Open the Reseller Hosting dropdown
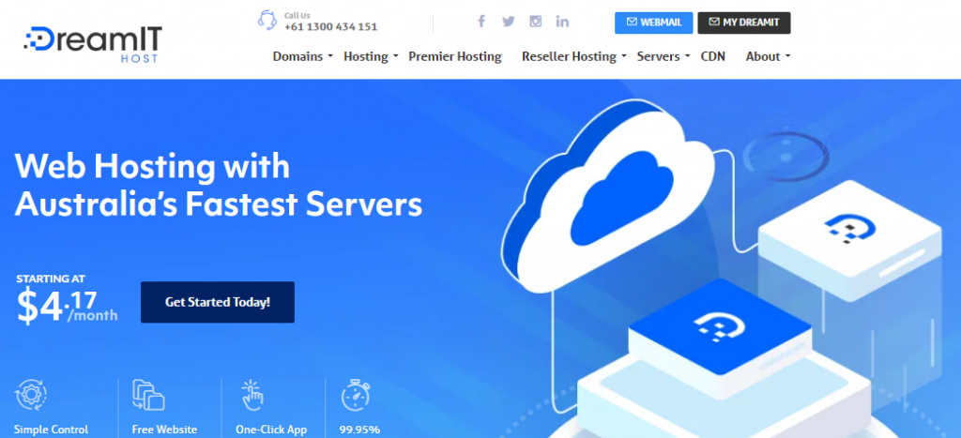 point(574,56)
